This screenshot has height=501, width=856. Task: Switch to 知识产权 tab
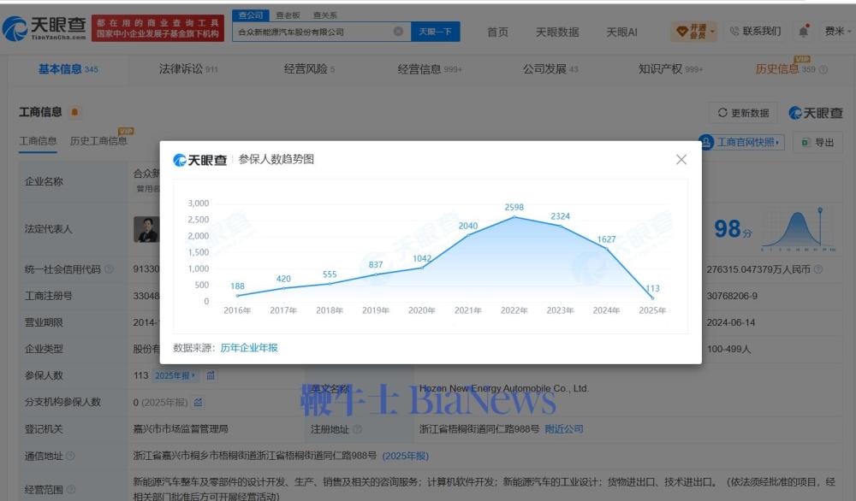[x=670, y=69]
